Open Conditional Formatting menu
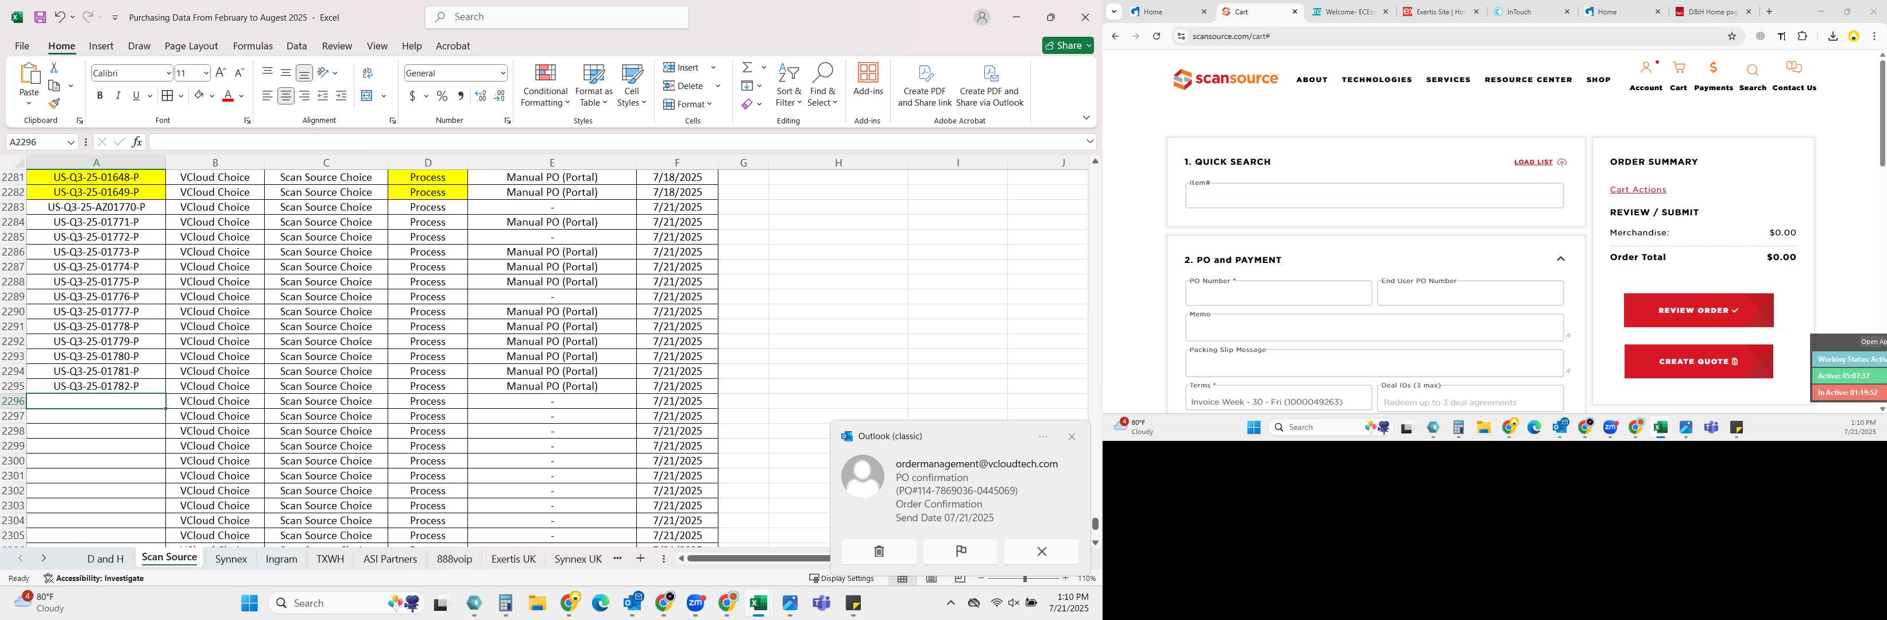Viewport: 1887px width, 620px height. coord(545,85)
